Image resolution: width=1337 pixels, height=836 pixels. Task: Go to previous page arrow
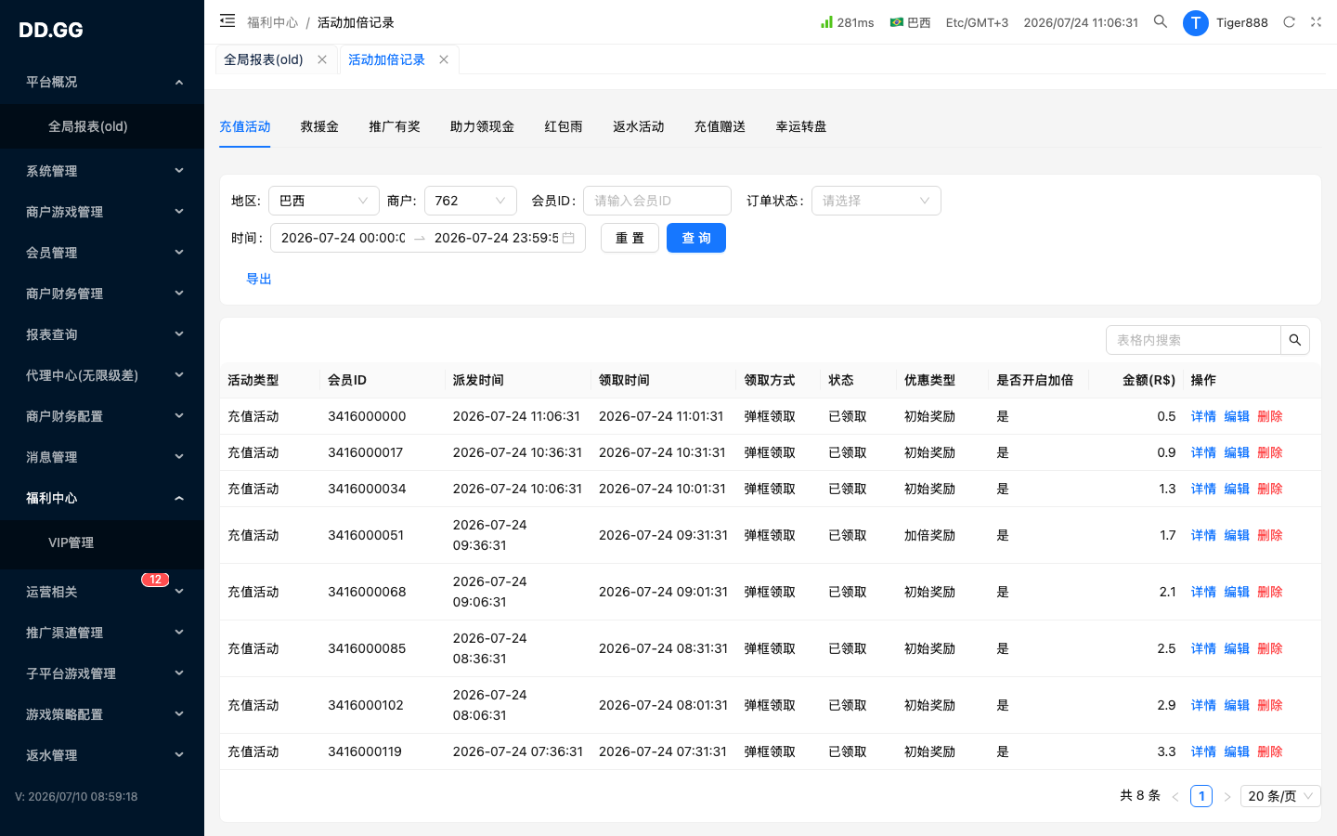[x=1175, y=796]
